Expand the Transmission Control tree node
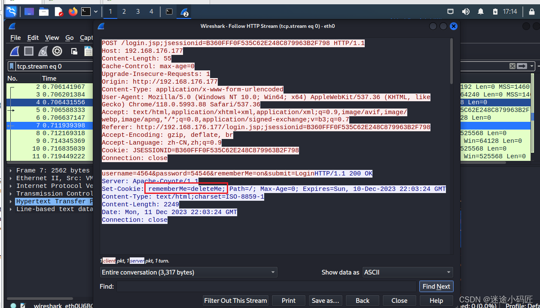Image resolution: width=540 pixels, height=308 pixels. click(11, 193)
